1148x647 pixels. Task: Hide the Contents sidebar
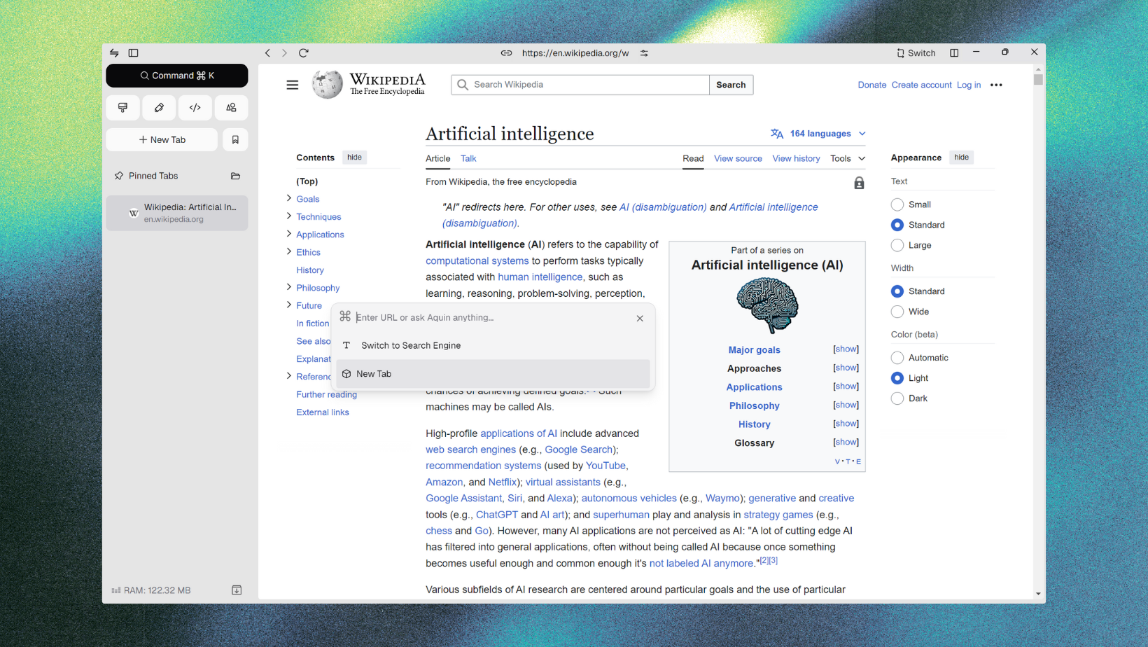(355, 158)
